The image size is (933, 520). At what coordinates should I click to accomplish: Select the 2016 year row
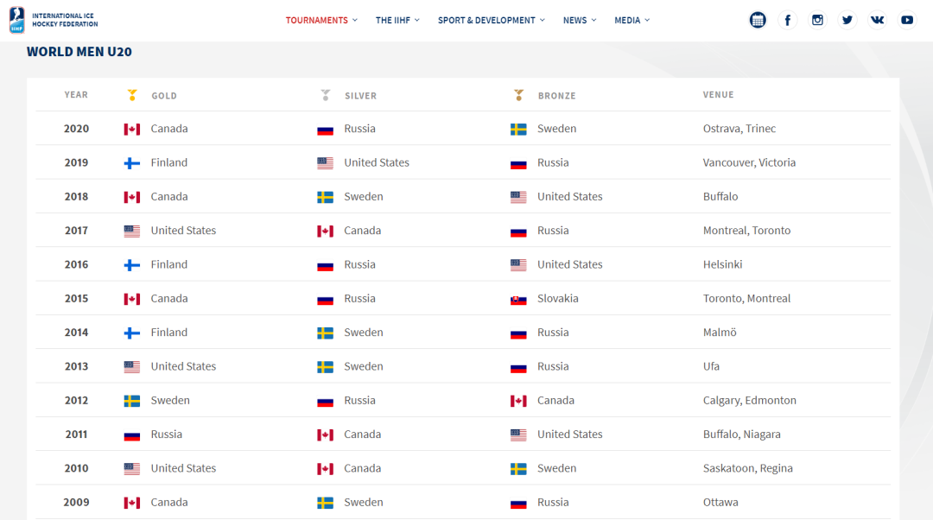click(463, 264)
